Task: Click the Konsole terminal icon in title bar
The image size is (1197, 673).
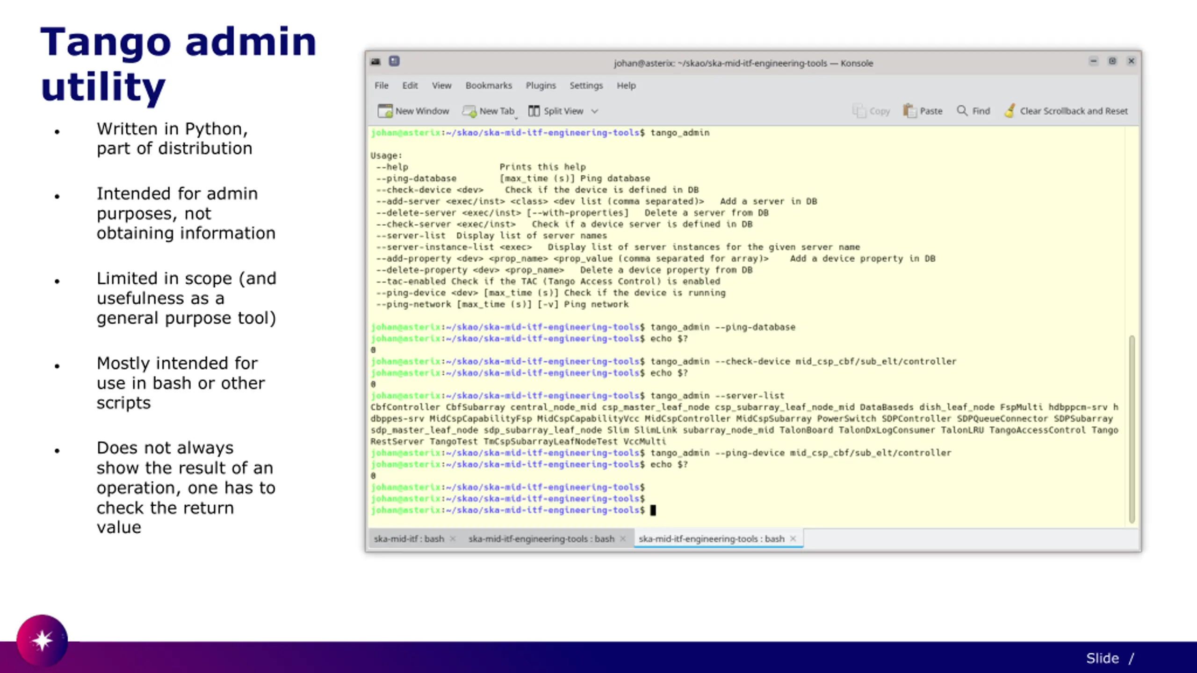Action: pos(375,62)
